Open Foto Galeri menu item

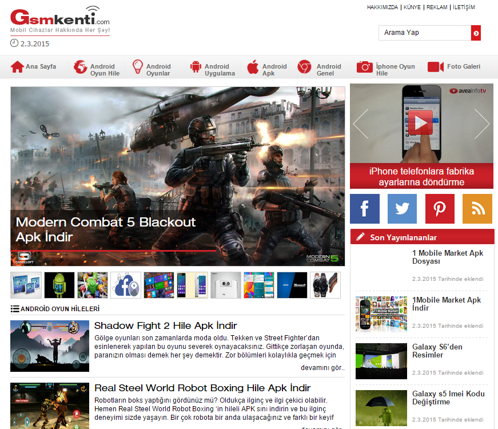464,66
